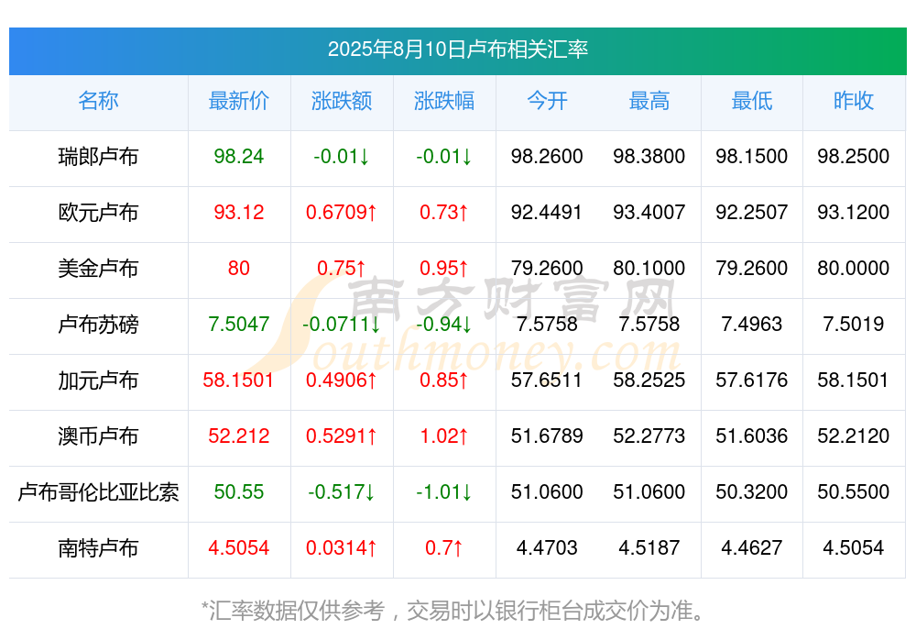The width and height of the screenshot is (916, 640).
Task: Click the 最新价 column header
Action: tap(239, 101)
